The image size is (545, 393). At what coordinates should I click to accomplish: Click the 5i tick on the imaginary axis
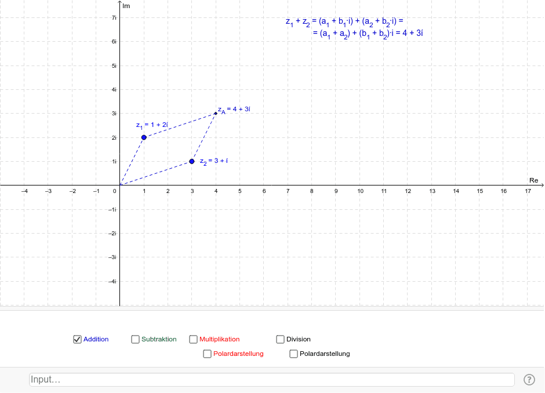(x=114, y=65)
